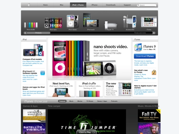Click the Apple logo in the navigation bar
Screen dimensions: 179x134
point(29,5)
